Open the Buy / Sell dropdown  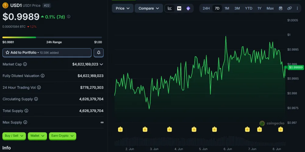pos(14,136)
